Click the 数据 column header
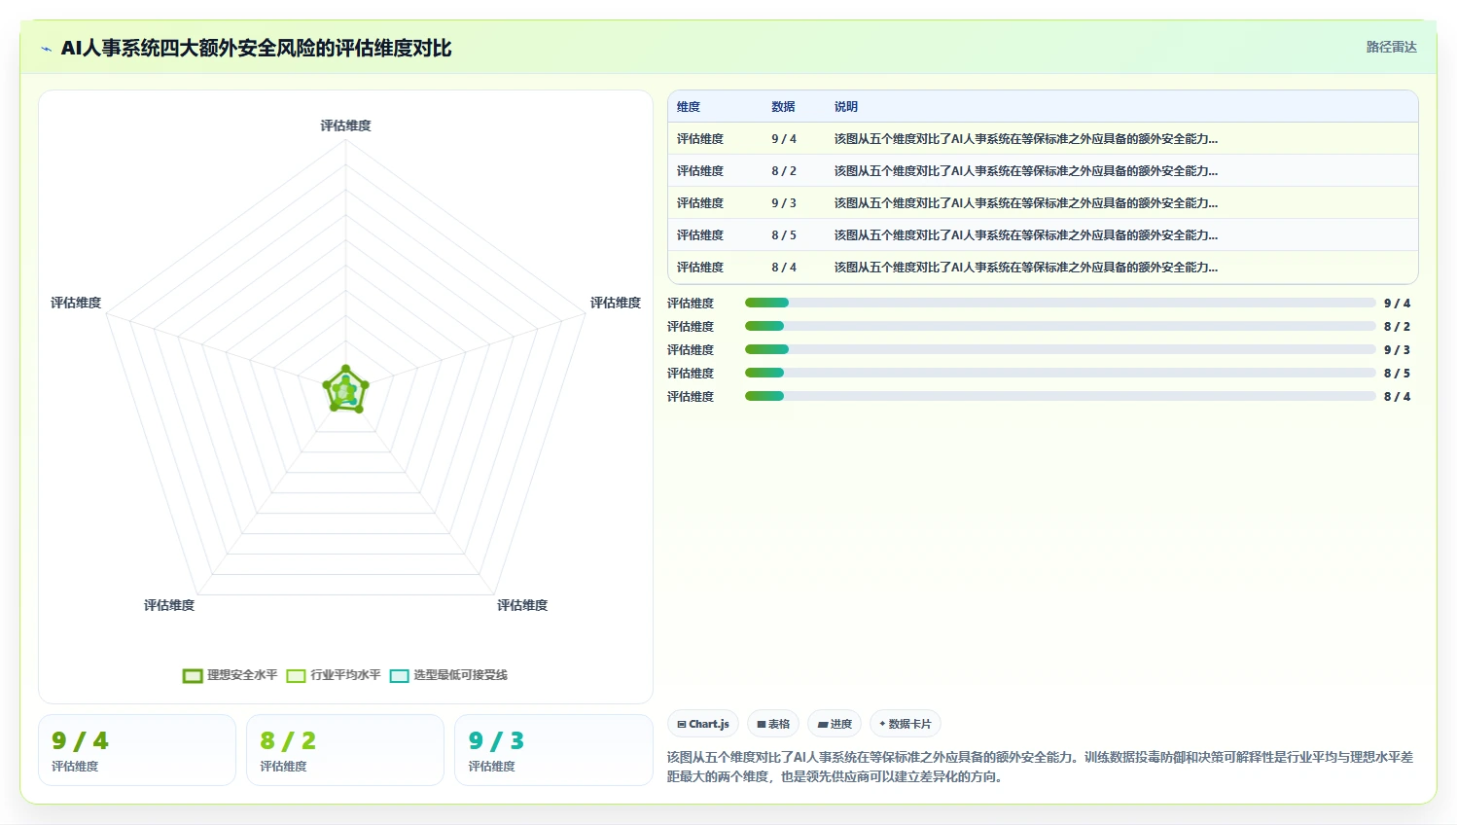This screenshot has height=825, width=1457. (783, 107)
